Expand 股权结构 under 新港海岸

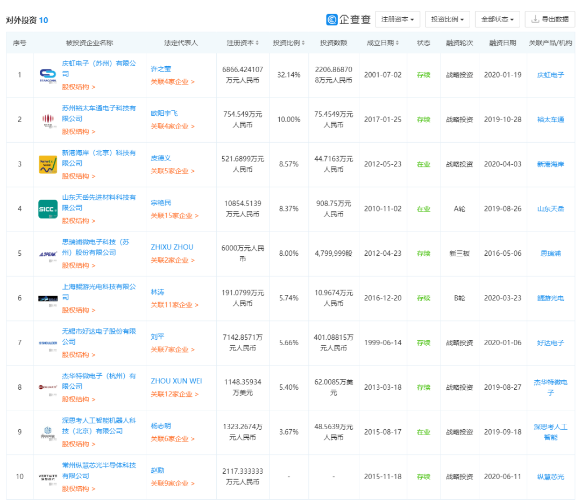(x=79, y=176)
